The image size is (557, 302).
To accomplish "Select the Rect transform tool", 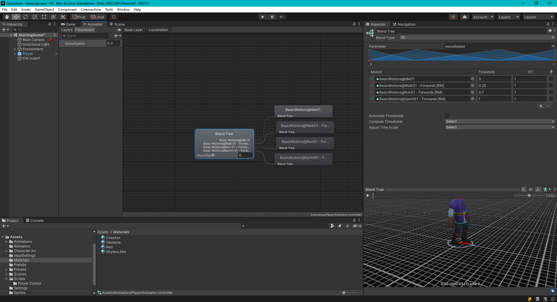I will pos(44,17).
